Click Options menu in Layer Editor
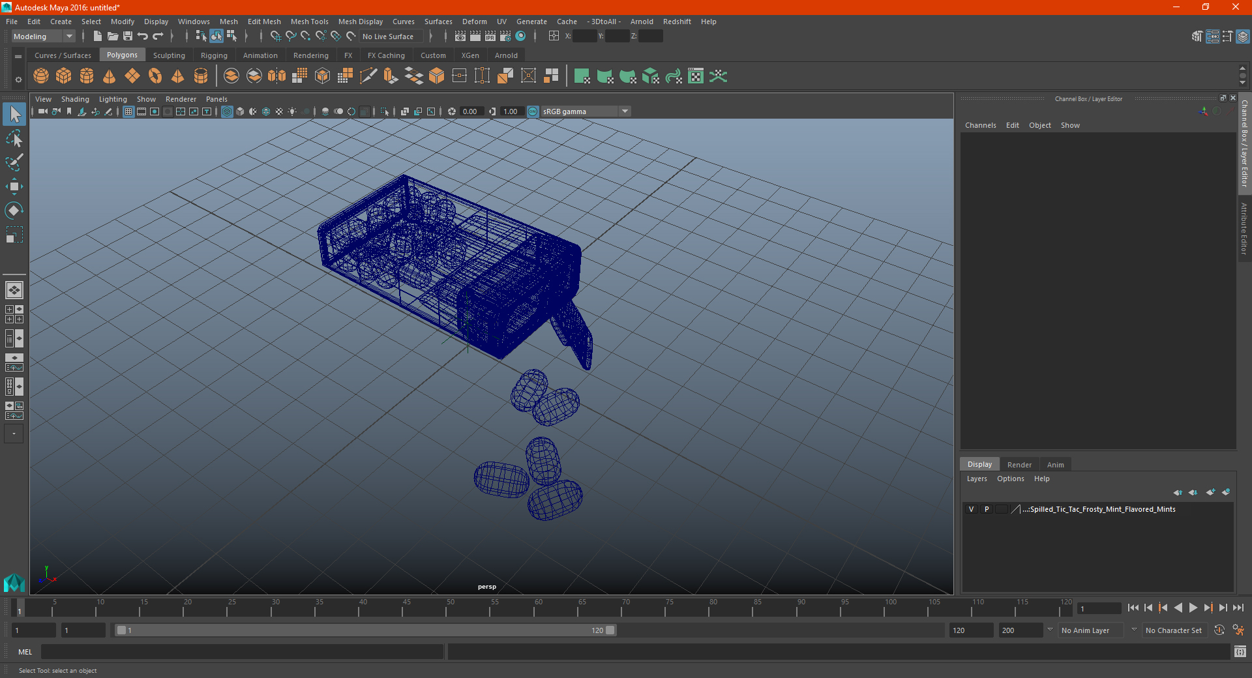Image resolution: width=1252 pixels, height=678 pixels. tap(1010, 479)
